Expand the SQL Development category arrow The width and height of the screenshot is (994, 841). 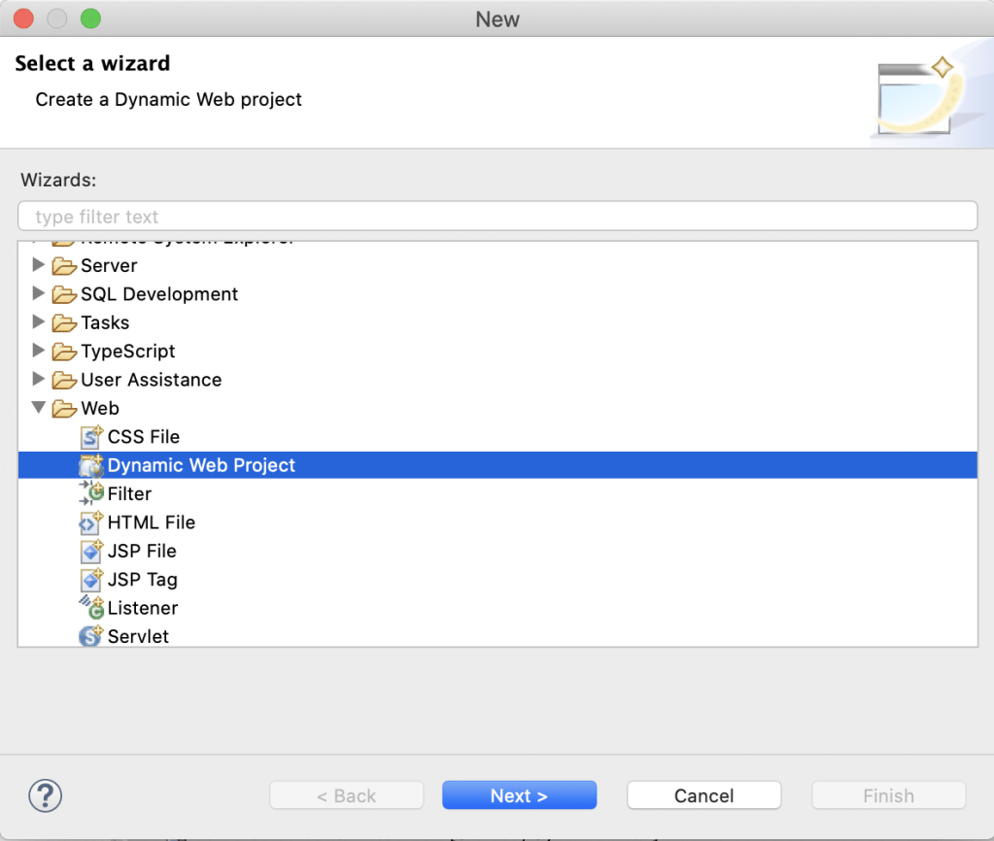[x=39, y=293]
